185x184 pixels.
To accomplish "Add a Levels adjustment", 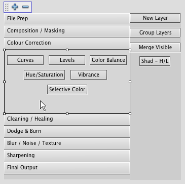I will tap(67, 60).
